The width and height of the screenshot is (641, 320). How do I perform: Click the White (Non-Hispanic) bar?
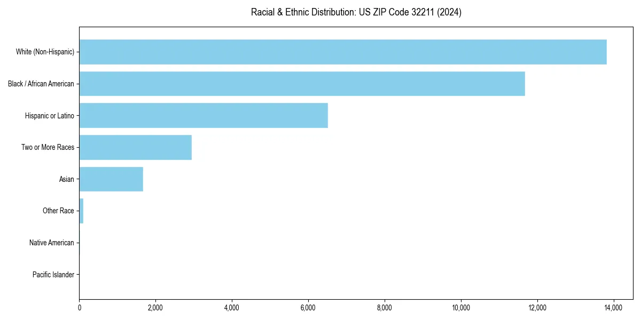point(342,52)
